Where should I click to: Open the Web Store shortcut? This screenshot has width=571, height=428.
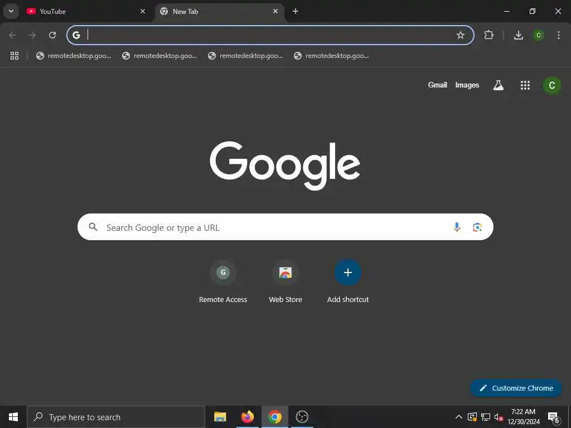point(285,282)
